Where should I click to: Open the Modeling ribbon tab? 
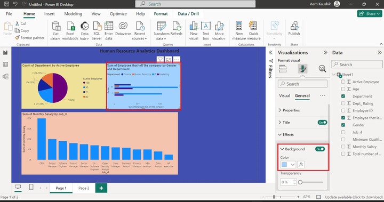click(73, 14)
